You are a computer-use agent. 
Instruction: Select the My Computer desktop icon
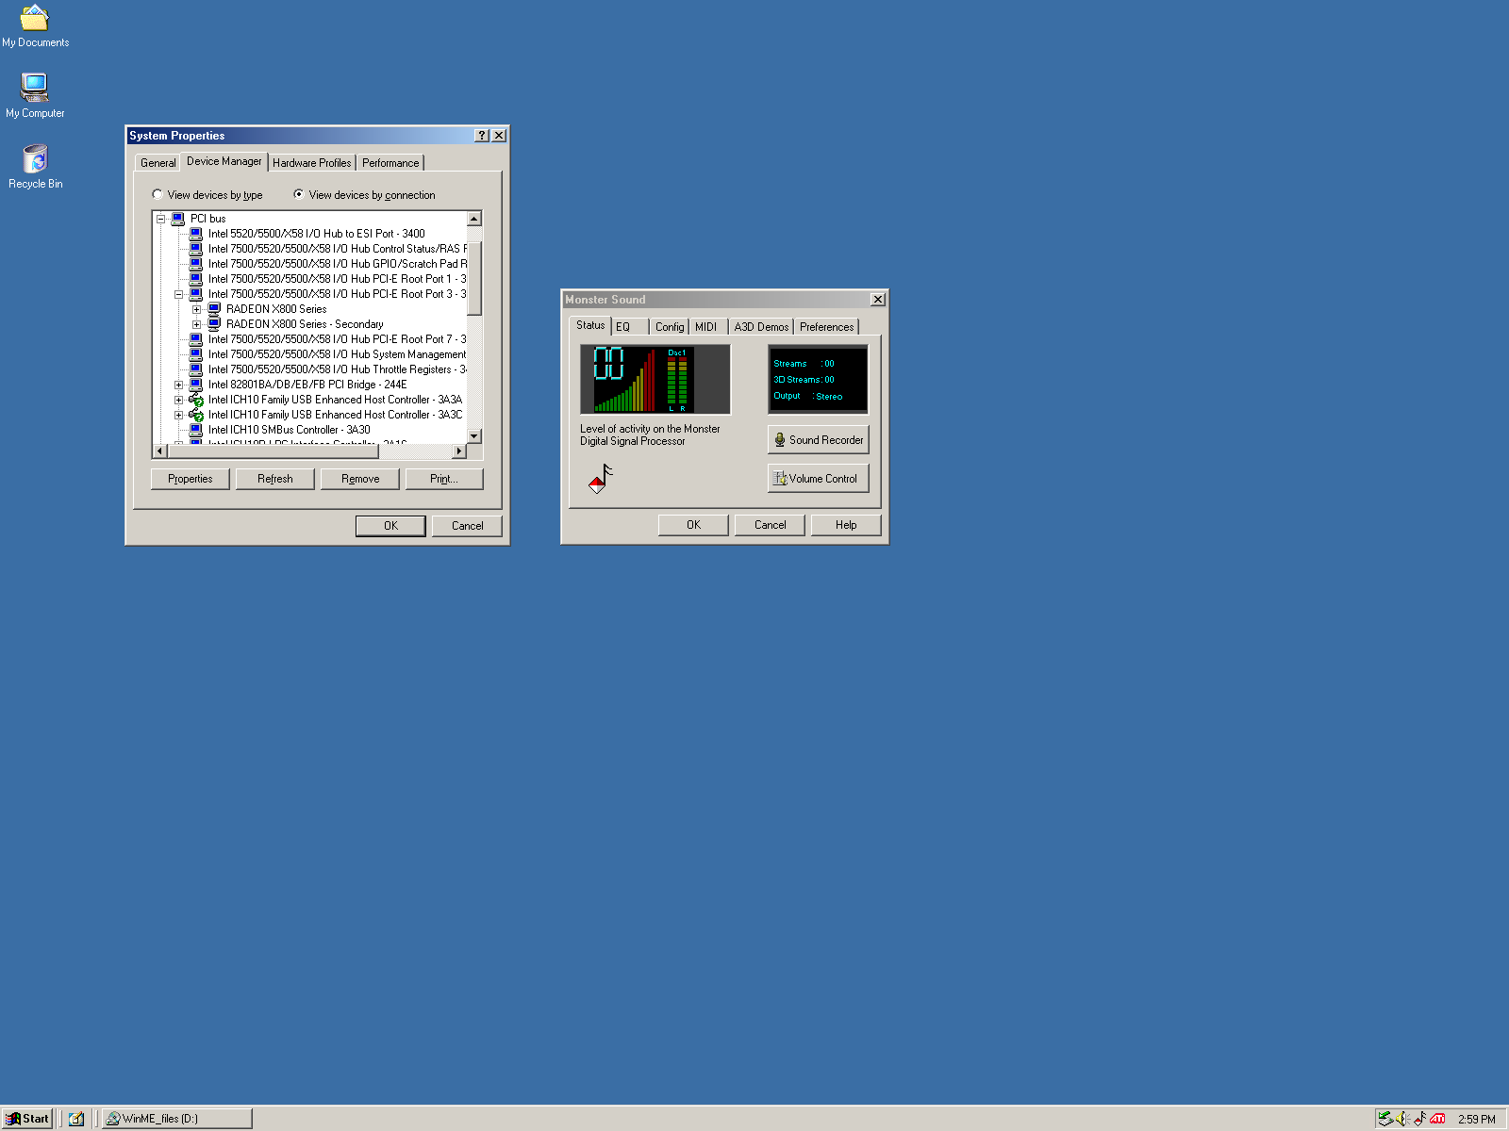coord(35,89)
